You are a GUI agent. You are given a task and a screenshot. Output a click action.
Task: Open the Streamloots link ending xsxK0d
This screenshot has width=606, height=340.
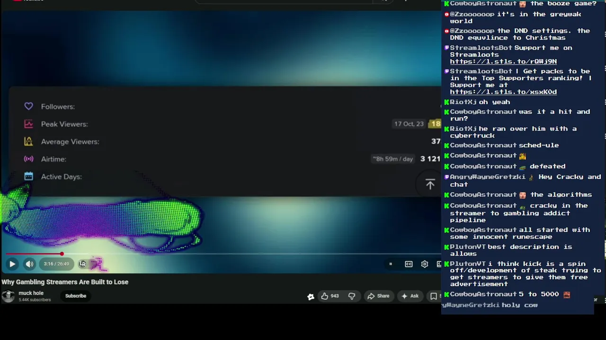pos(503,92)
